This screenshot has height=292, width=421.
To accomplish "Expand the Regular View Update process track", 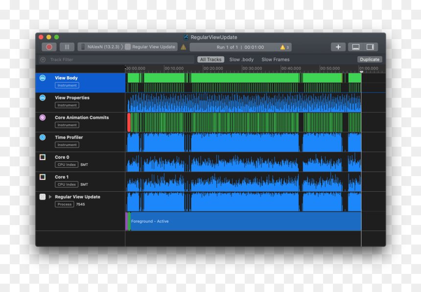I will (50, 197).
